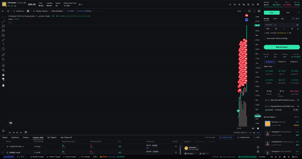Viewport: 302px width, 159px height.
Task: Share the token with share icon
Action: point(239,4)
